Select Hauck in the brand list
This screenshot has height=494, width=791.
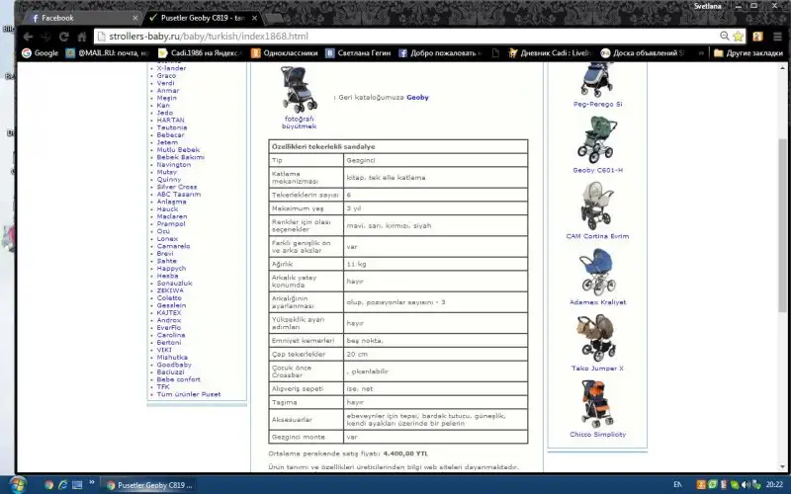click(x=167, y=208)
